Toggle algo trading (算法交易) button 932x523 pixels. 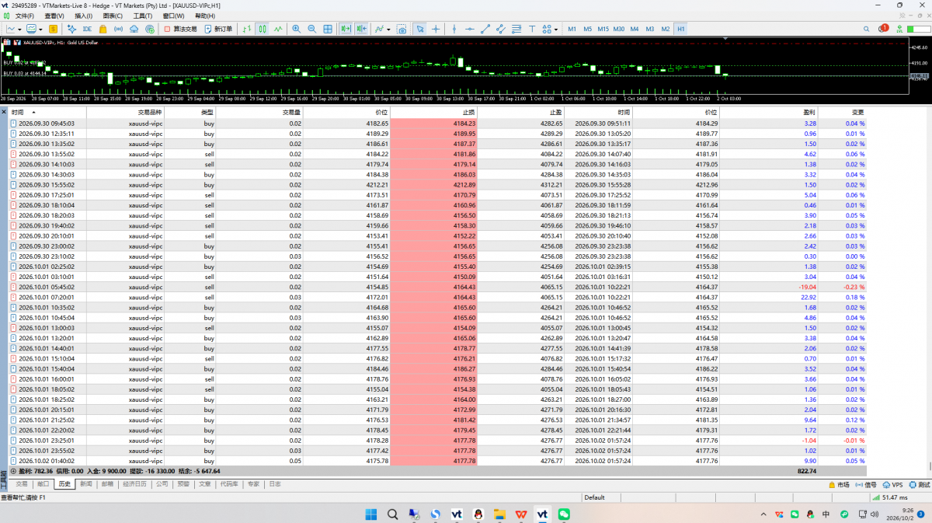tap(180, 29)
